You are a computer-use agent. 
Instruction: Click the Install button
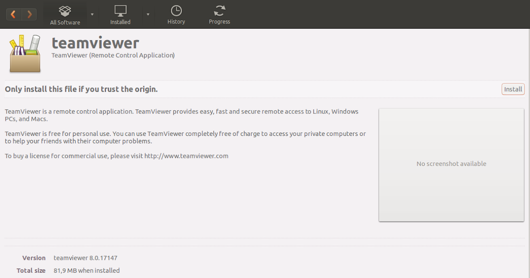tap(513, 89)
